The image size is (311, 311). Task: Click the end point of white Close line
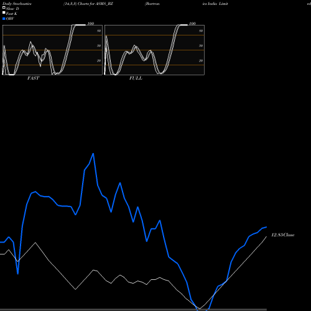pyautogui.click(x=266, y=236)
